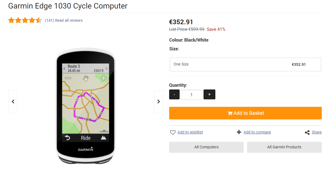Open All Garmin Products page

284,147
